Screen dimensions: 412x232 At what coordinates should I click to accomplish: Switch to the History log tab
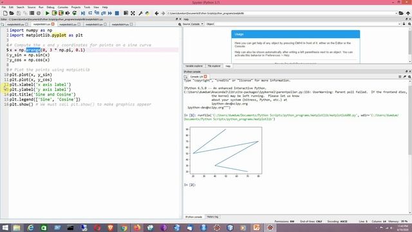(212, 217)
